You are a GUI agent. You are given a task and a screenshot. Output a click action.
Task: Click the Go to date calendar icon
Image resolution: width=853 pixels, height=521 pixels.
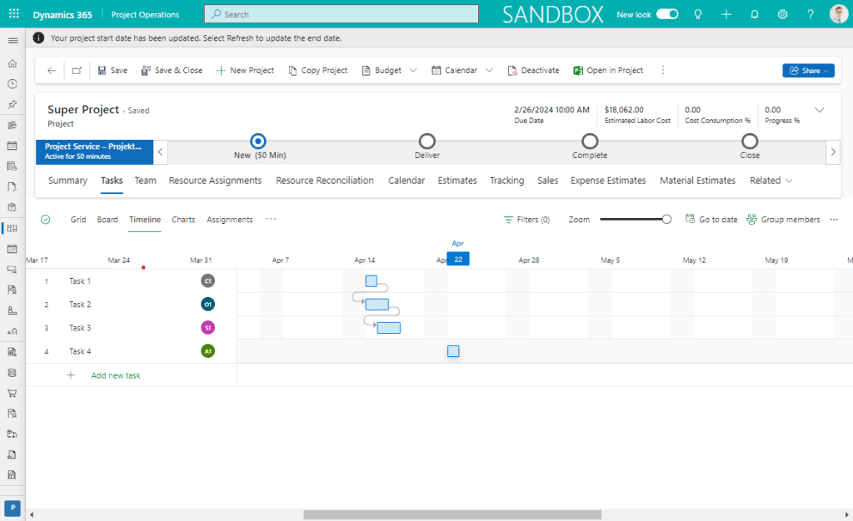point(690,220)
